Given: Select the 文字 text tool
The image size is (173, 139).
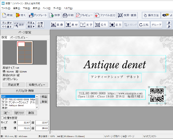Looking at the screenshot, I should (x=86, y=25).
